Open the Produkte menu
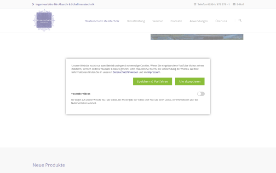This screenshot has height=173, width=276. click(176, 21)
